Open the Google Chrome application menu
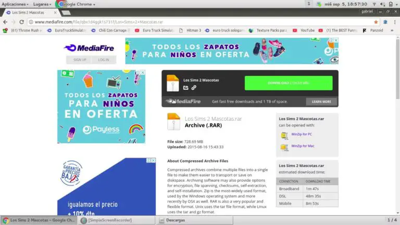This screenshot has width=400, height=225. click(x=77, y=4)
